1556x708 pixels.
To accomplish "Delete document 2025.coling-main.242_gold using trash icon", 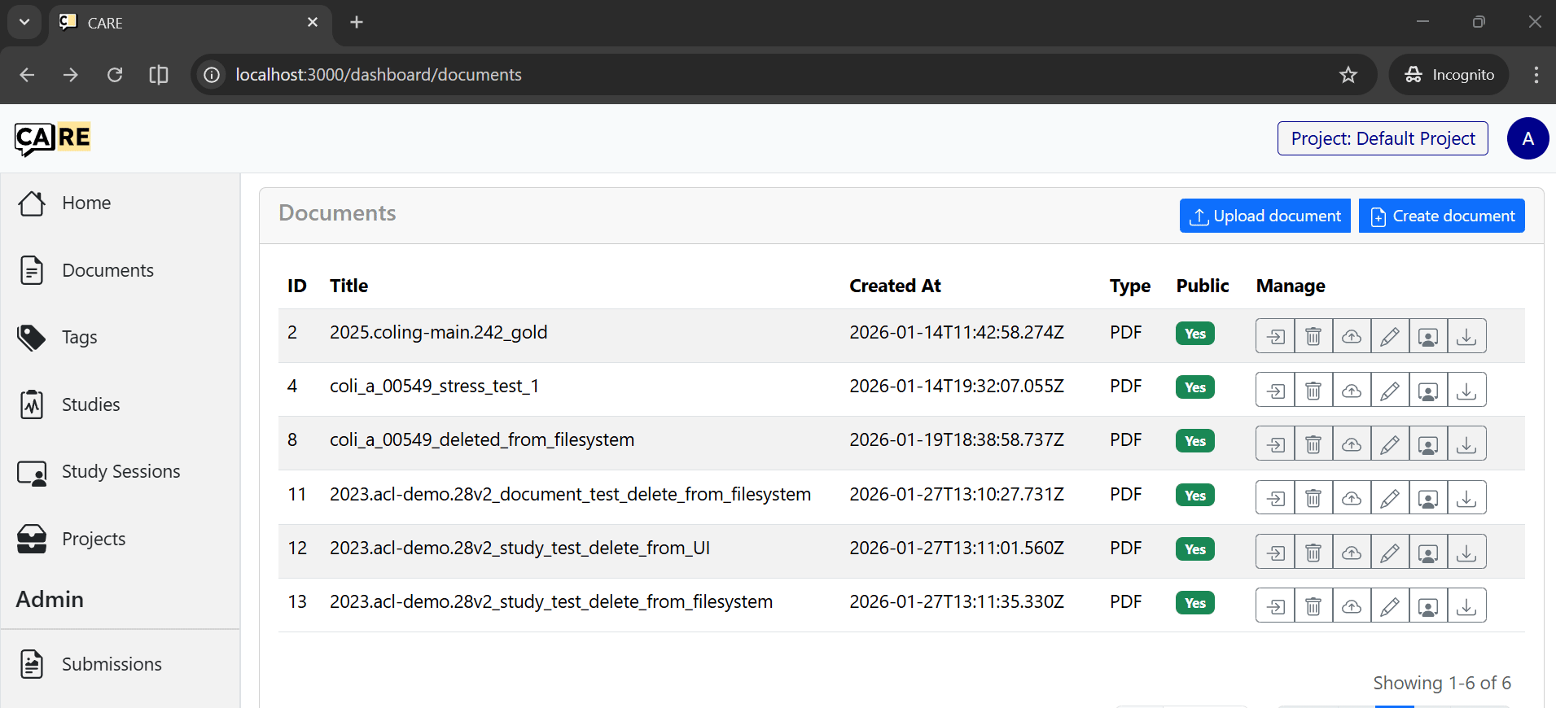I will [x=1313, y=336].
